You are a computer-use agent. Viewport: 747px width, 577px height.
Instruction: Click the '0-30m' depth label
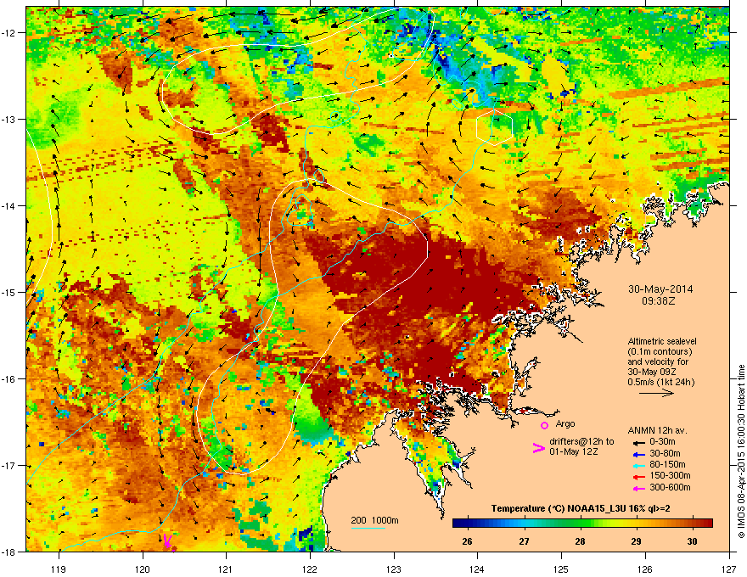pos(663,442)
